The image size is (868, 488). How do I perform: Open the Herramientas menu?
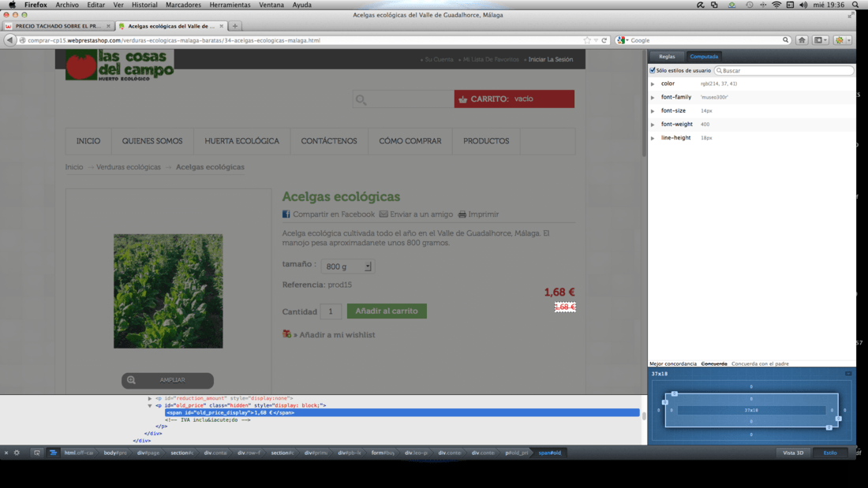click(x=230, y=5)
